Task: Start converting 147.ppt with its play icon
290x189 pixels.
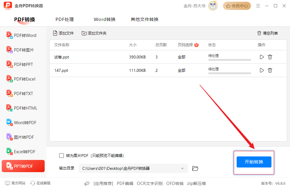Action: point(262,70)
